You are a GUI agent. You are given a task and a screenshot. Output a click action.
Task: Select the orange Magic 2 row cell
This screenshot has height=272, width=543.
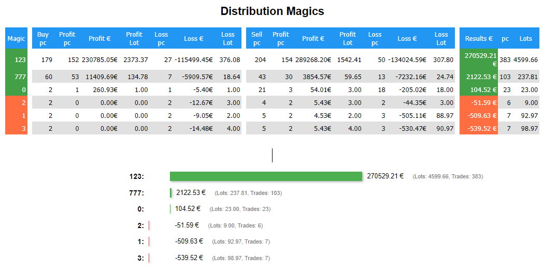(16, 102)
